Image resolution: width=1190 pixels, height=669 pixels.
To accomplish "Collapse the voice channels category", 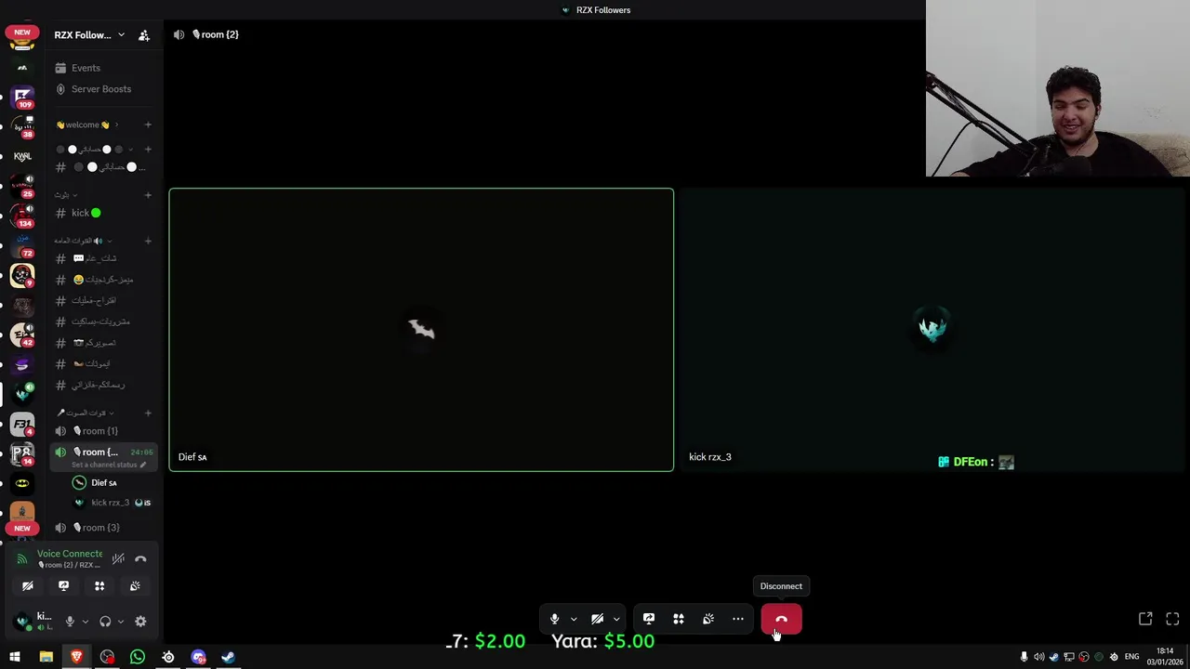I will pyautogui.click(x=86, y=413).
